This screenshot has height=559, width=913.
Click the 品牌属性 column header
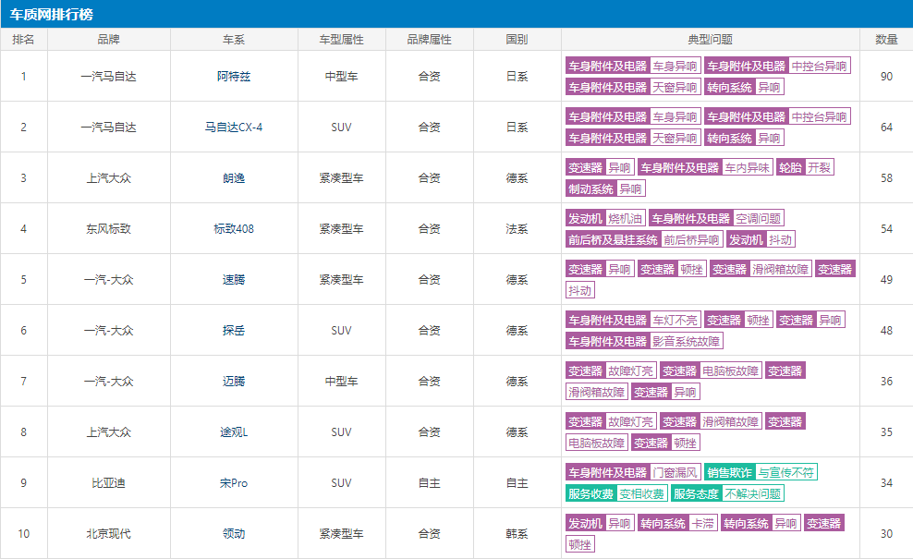click(429, 39)
